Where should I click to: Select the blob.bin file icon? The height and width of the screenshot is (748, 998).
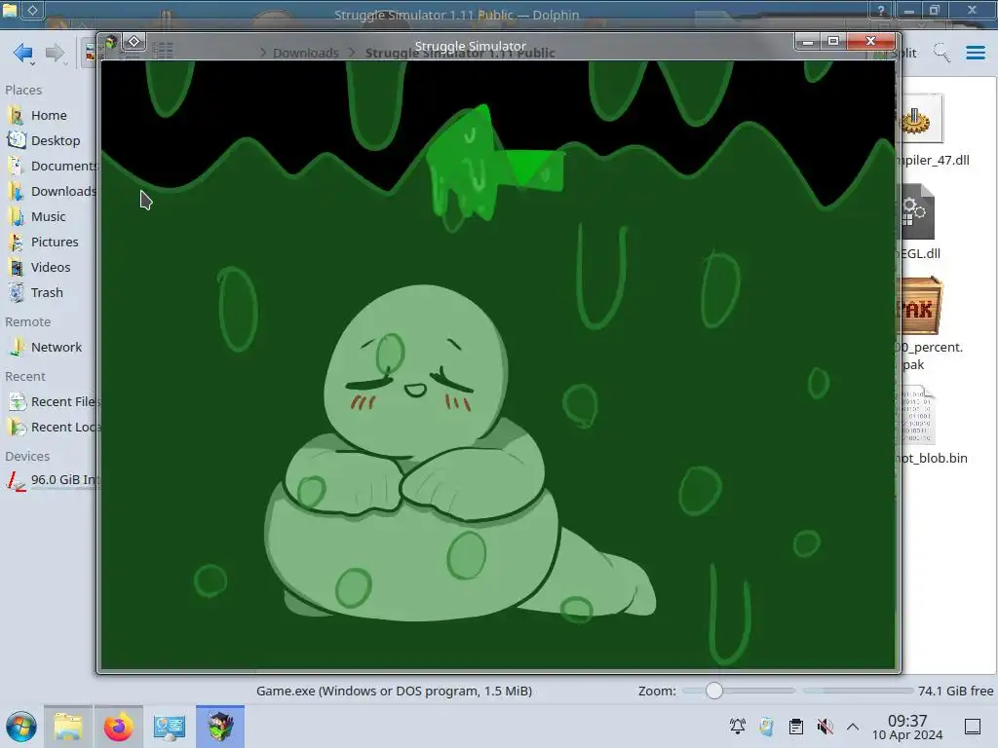[x=917, y=415]
